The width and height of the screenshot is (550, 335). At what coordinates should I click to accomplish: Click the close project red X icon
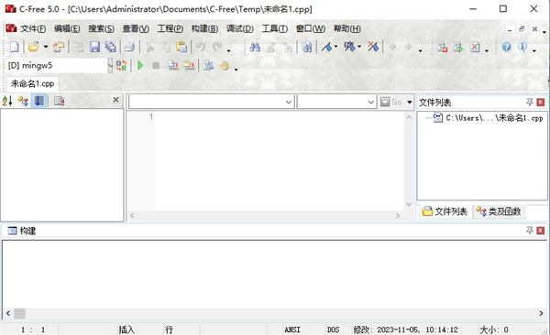click(475, 47)
